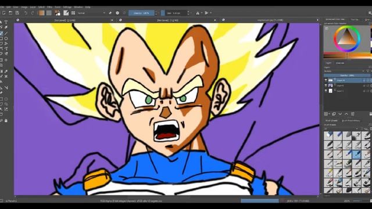
Task: Open the brush presets chooser grid
Action: (73, 13)
